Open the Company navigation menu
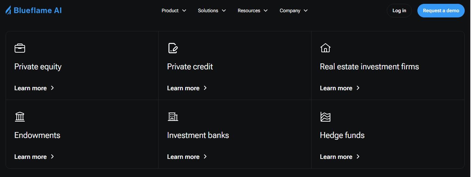The width and height of the screenshot is (471, 177). click(293, 10)
